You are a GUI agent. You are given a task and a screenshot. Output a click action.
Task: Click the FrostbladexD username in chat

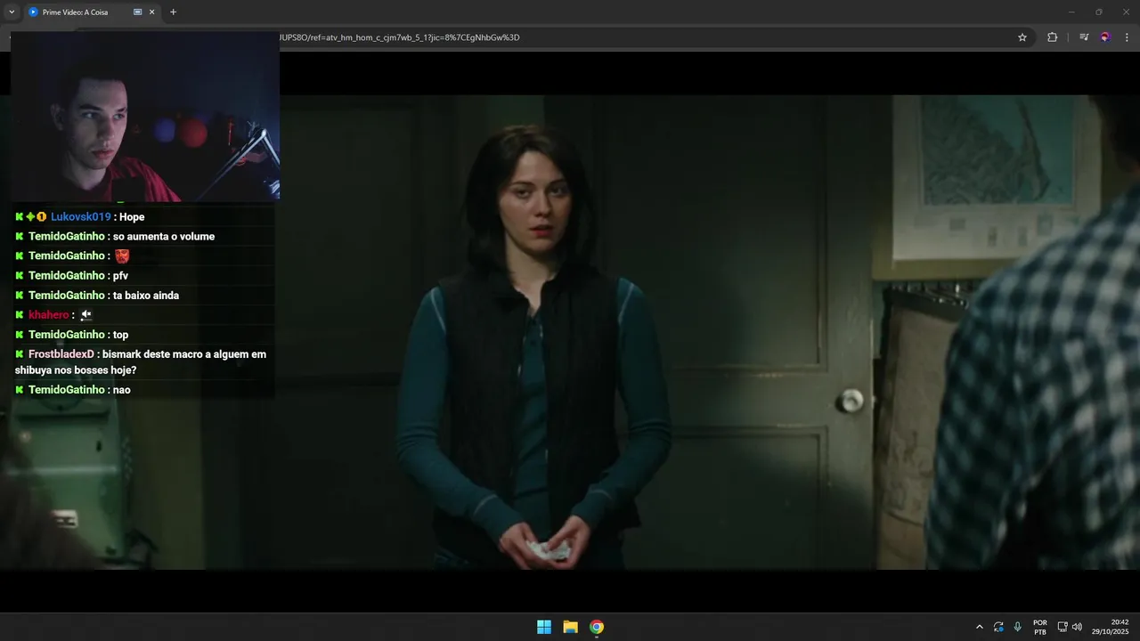pyautogui.click(x=61, y=354)
